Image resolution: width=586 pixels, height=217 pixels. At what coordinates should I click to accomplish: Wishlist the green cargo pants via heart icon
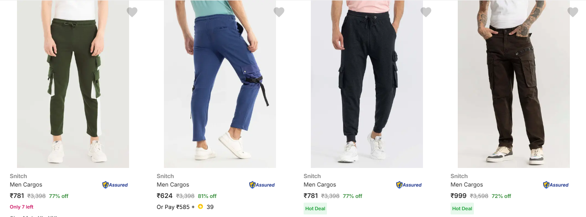(x=132, y=12)
